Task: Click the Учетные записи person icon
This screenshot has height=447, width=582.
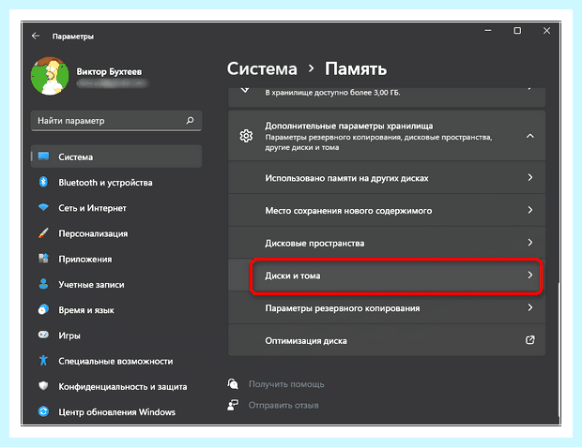Action: tap(43, 284)
